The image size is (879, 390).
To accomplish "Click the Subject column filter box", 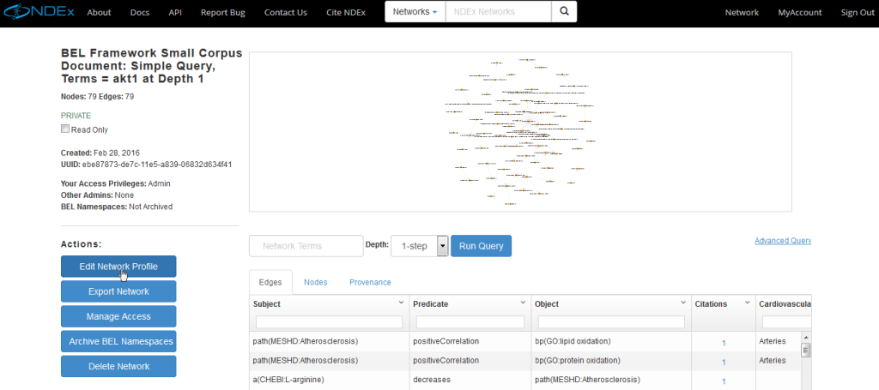I will 329,321.
